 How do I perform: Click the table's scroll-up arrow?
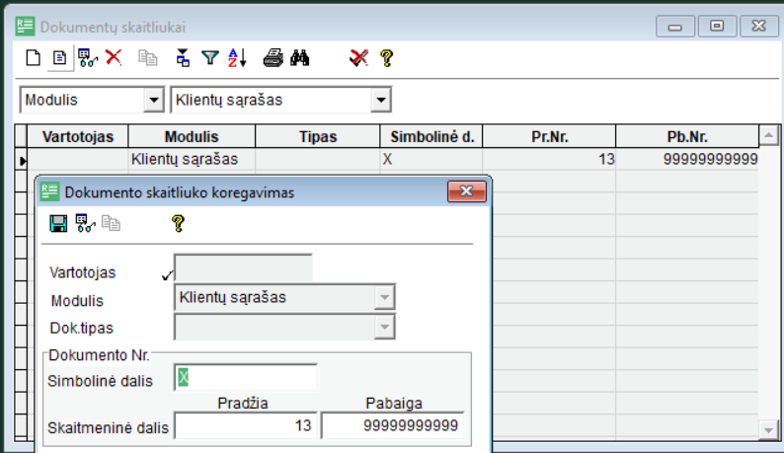click(768, 135)
